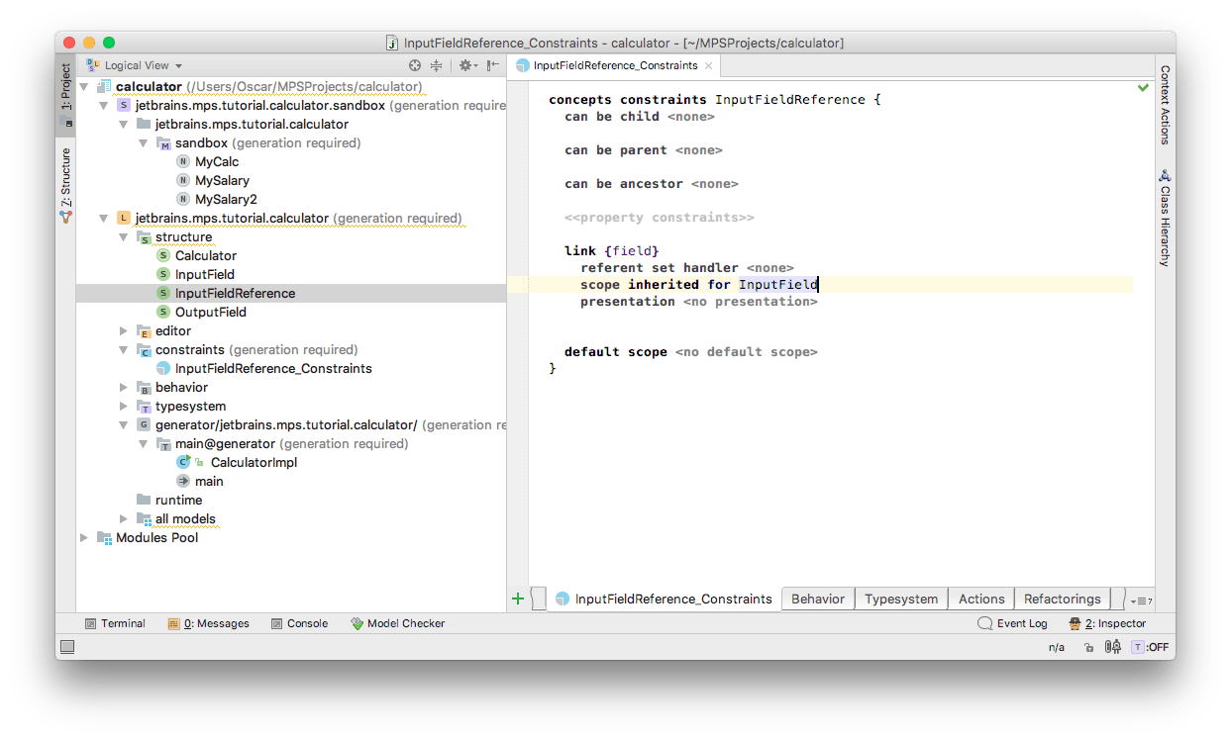Close the InputFieldReference_Constraints editor tab
This screenshot has height=739, width=1231.
coord(708,65)
